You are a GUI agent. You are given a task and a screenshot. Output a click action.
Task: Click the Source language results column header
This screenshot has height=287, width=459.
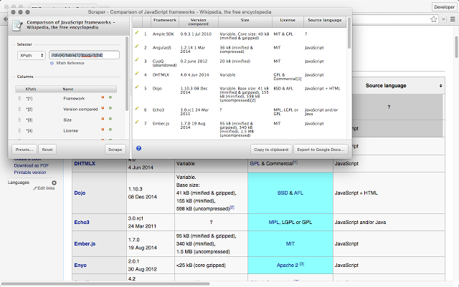[325, 22]
